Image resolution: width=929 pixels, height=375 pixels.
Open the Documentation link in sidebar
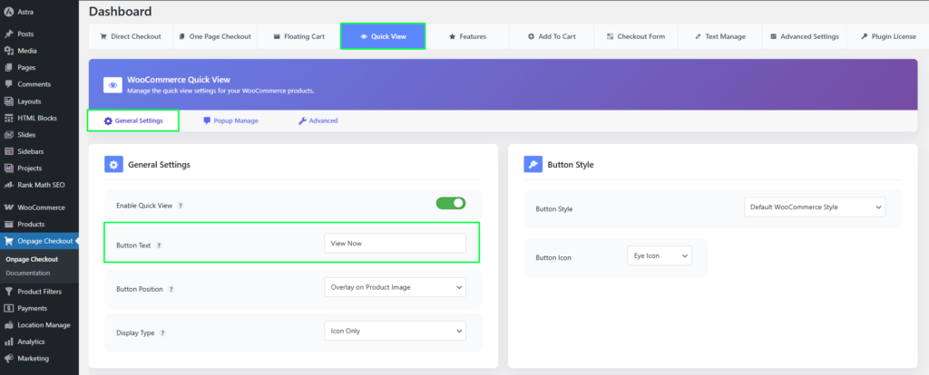(x=27, y=273)
